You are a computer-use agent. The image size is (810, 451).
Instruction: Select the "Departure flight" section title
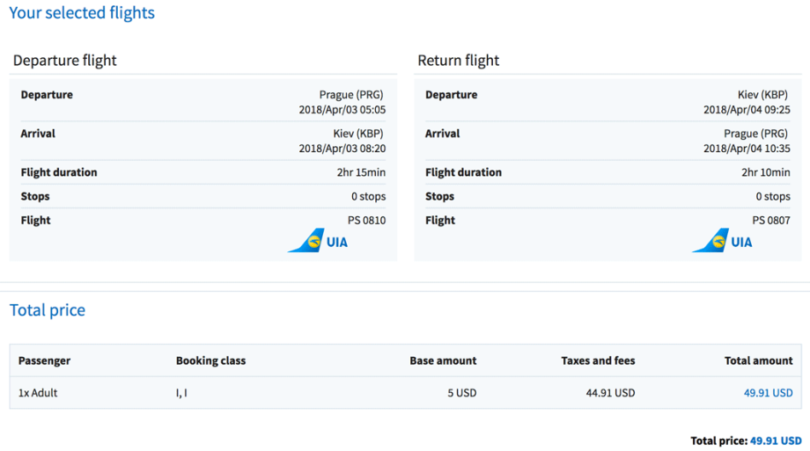point(64,61)
